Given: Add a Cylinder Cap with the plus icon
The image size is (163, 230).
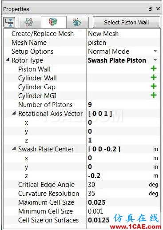Looking at the screenshot, I should tap(154, 86).
